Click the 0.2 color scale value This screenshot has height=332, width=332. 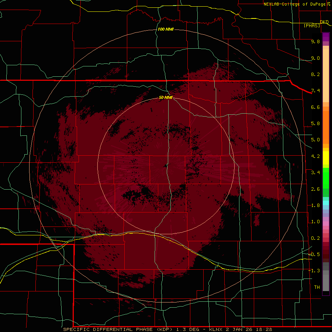click(x=315, y=238)
